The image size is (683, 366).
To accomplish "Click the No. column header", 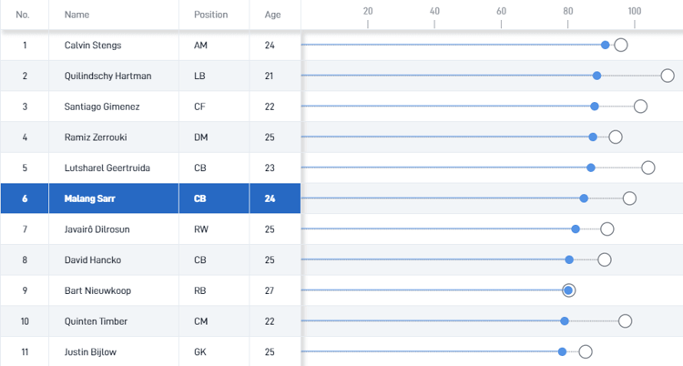I will click(x=24, y=15).
